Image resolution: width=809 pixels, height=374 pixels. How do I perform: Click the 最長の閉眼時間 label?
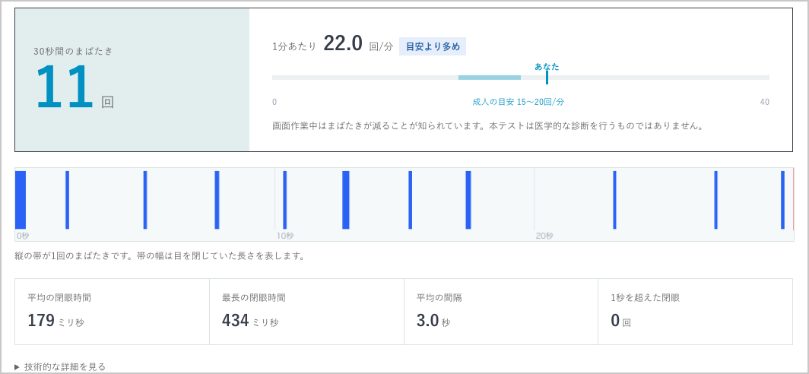point(254,298)
